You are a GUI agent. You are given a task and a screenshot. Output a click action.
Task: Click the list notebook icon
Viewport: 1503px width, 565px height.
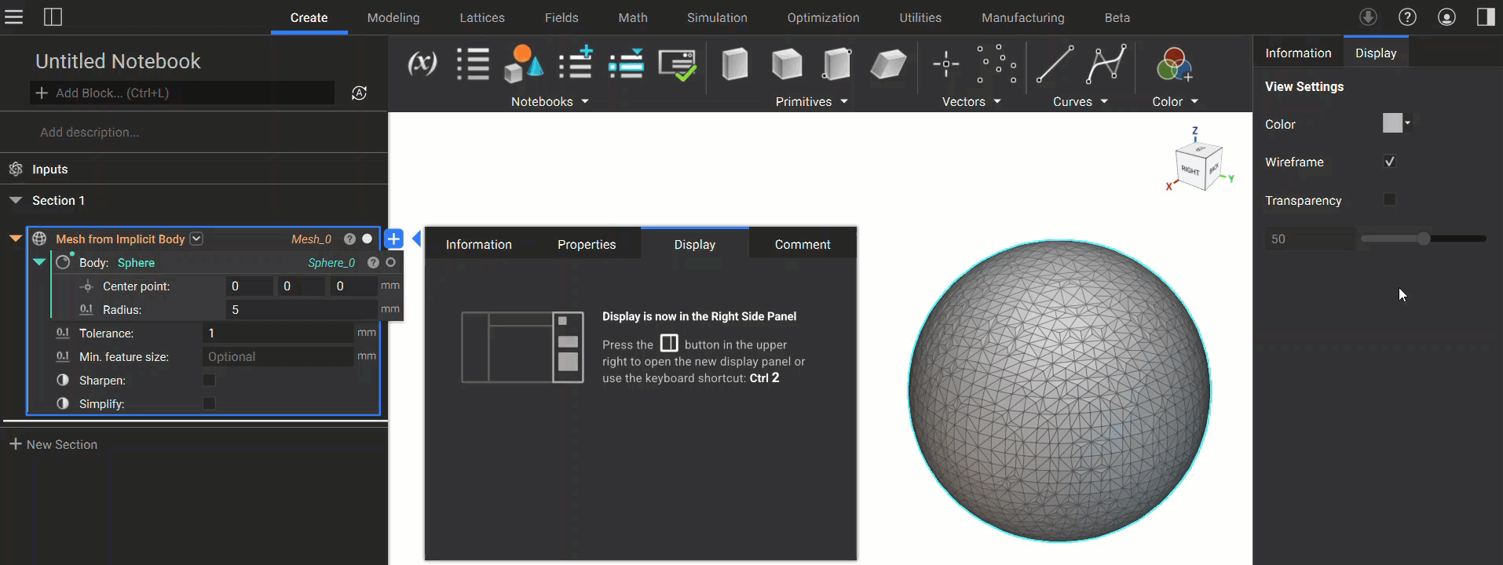click(473, 64)
